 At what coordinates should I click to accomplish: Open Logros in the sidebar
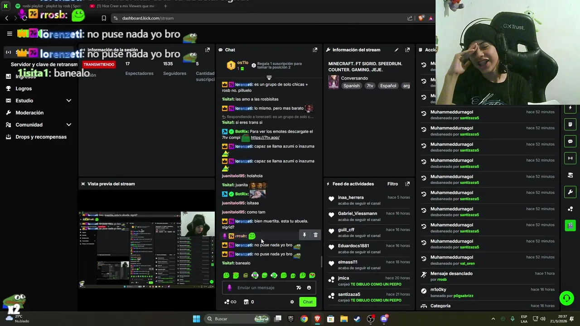[24, 89]
